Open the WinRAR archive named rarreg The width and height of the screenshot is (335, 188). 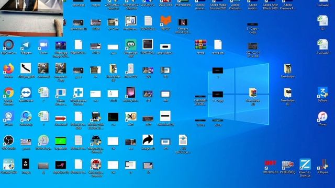(200, 45)
